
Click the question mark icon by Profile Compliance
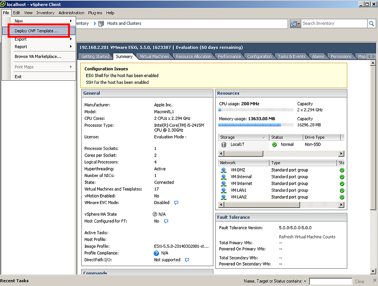pyautogui.click(x=156, y=253)
